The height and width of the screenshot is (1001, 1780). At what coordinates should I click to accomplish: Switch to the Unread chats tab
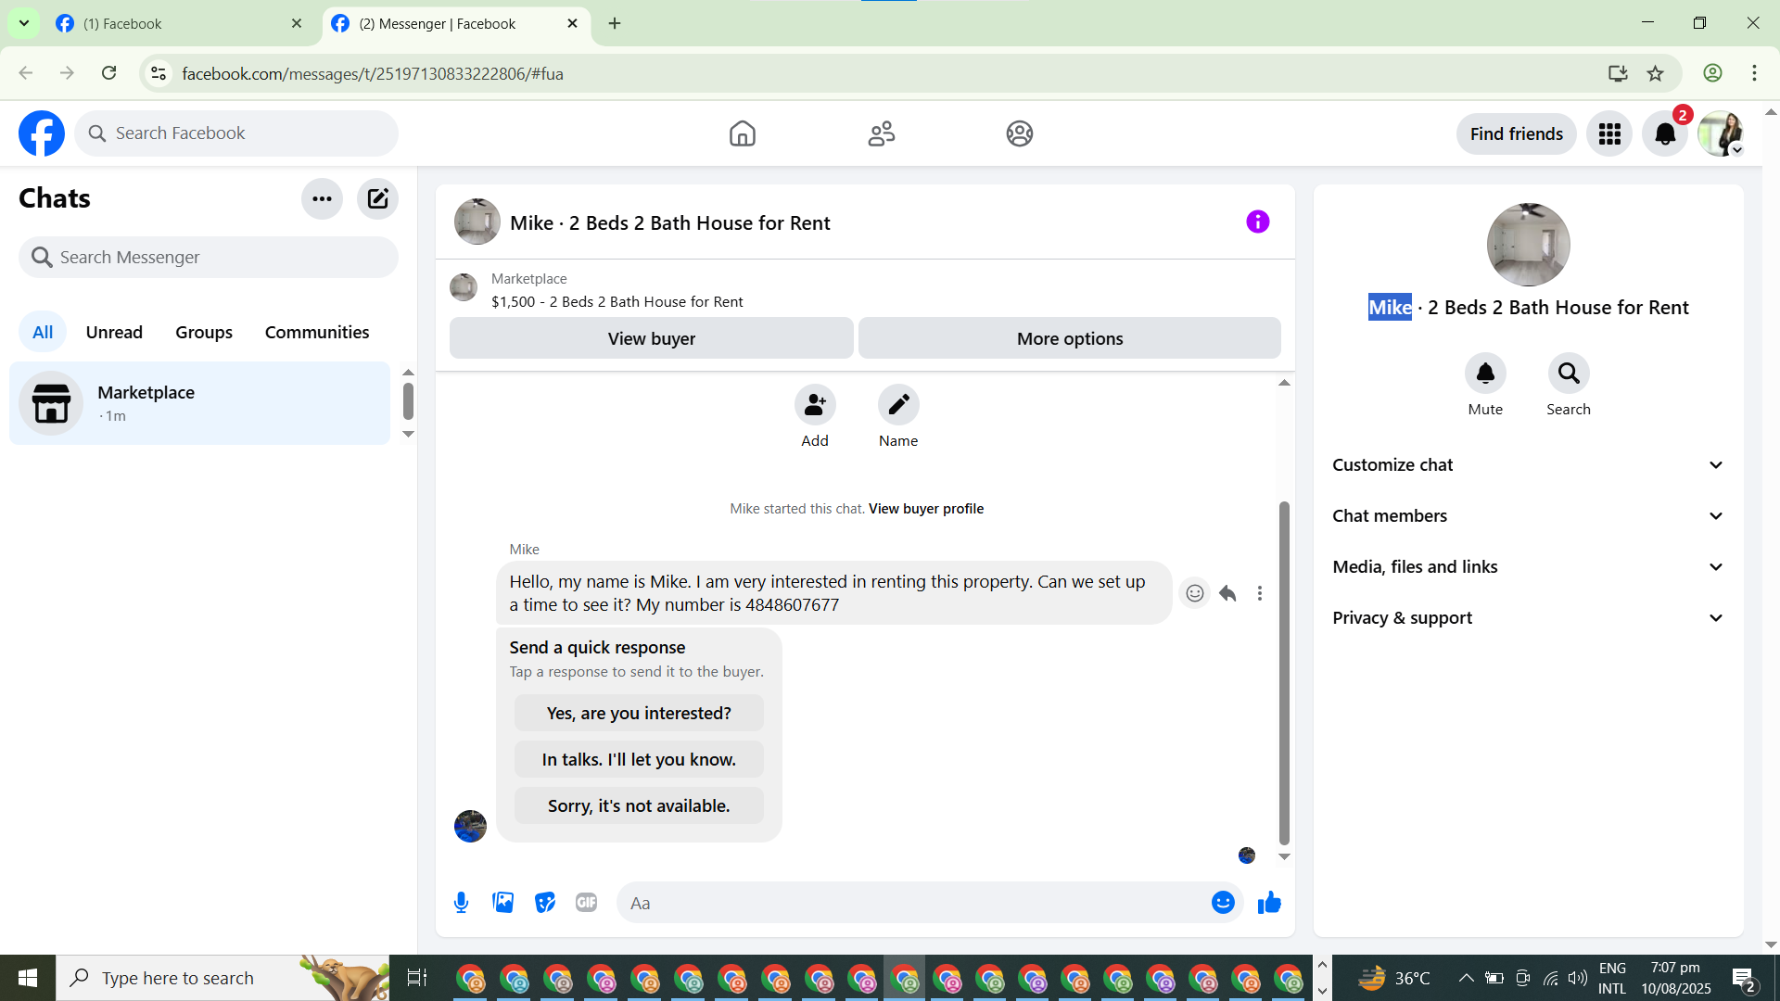(x=114, y=332)
